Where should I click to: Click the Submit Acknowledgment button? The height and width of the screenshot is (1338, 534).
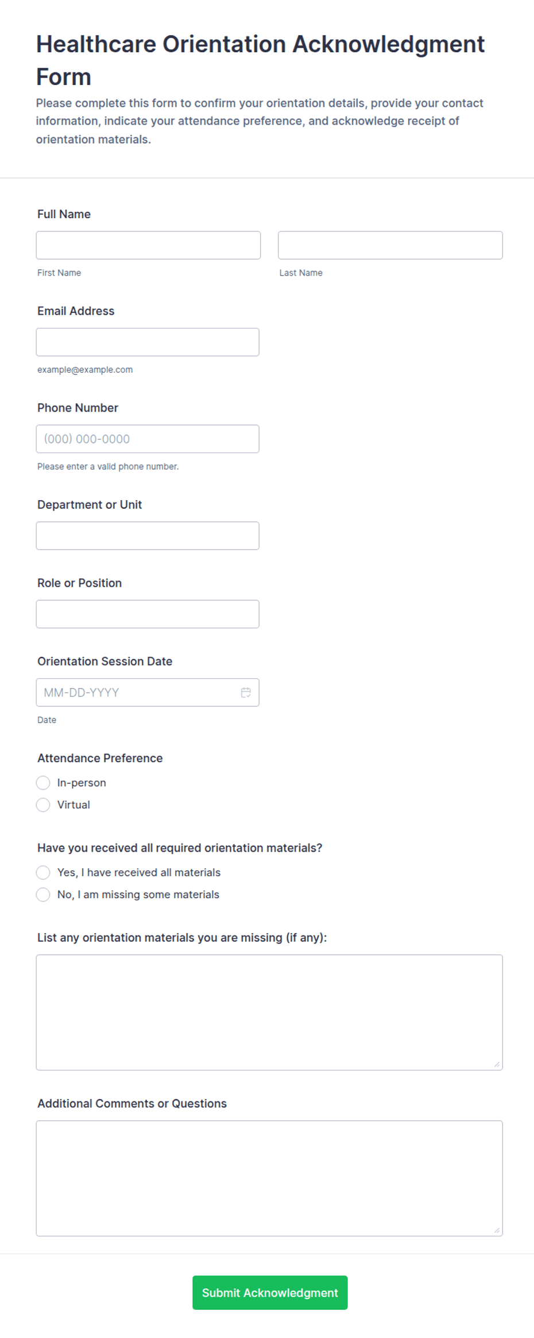(x=270, y=1293)
